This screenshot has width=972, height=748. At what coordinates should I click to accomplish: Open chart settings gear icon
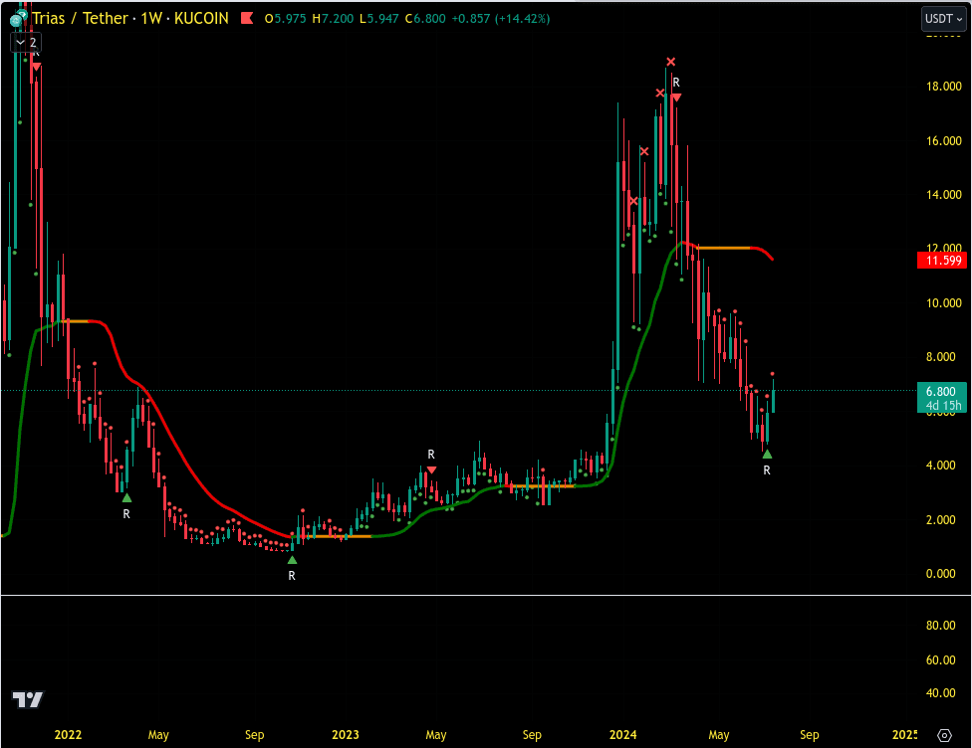pyautogui.click(x=944, y=735)
